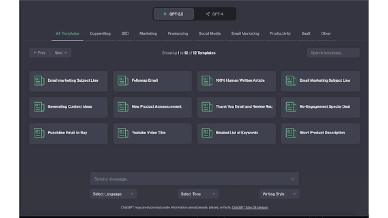This screenshot has height=218, width=388.
Task: Open the Marketing tab
Action: (148, 34)
